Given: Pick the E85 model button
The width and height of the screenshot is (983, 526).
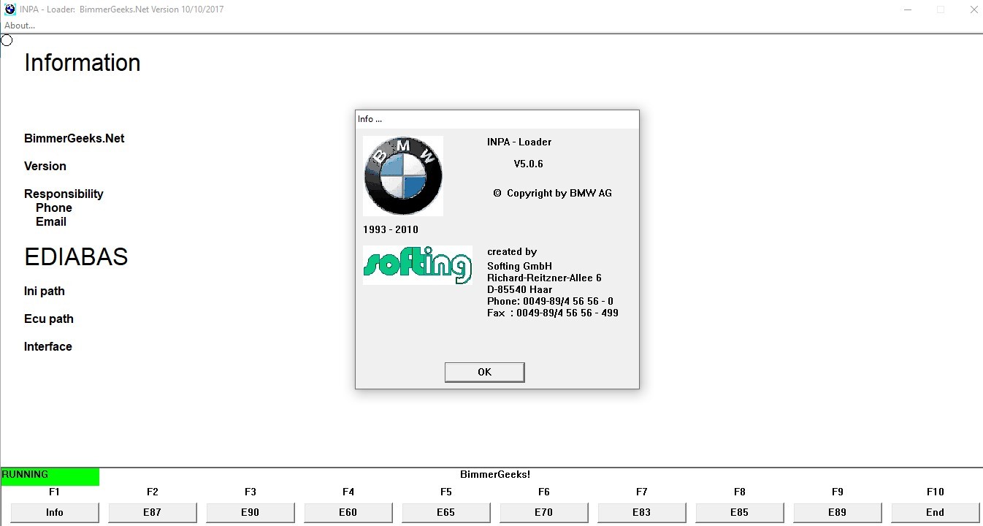Looking at the screenshot, I should click(739, 512).
